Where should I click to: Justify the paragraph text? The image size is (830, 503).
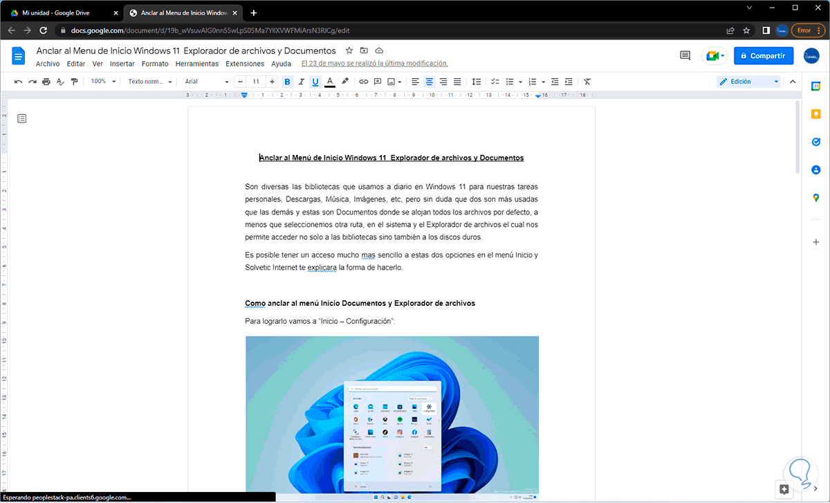click(457, 82)
